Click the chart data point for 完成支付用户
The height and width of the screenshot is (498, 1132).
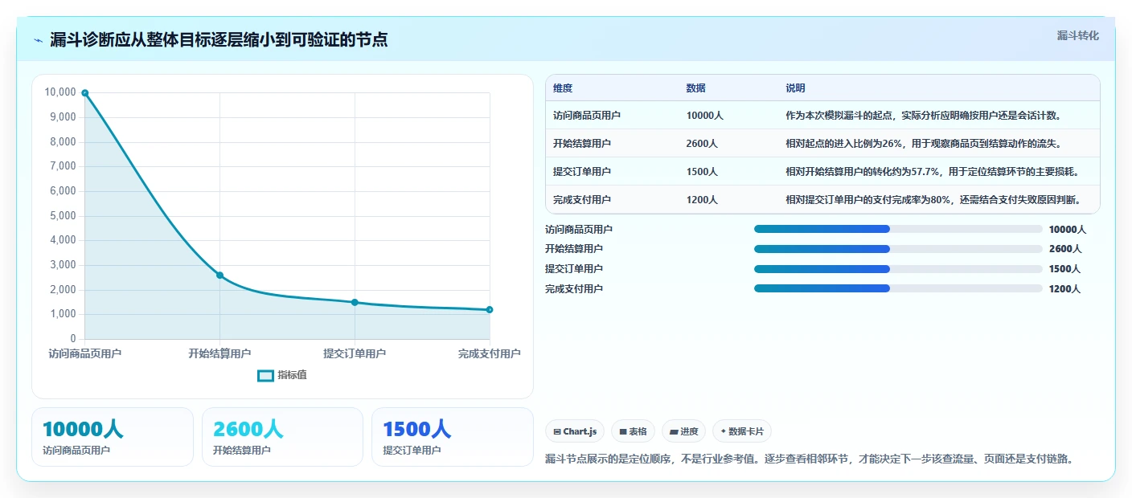[490, 310]
